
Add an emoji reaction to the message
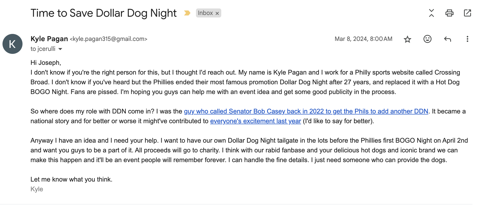point(427,39)
